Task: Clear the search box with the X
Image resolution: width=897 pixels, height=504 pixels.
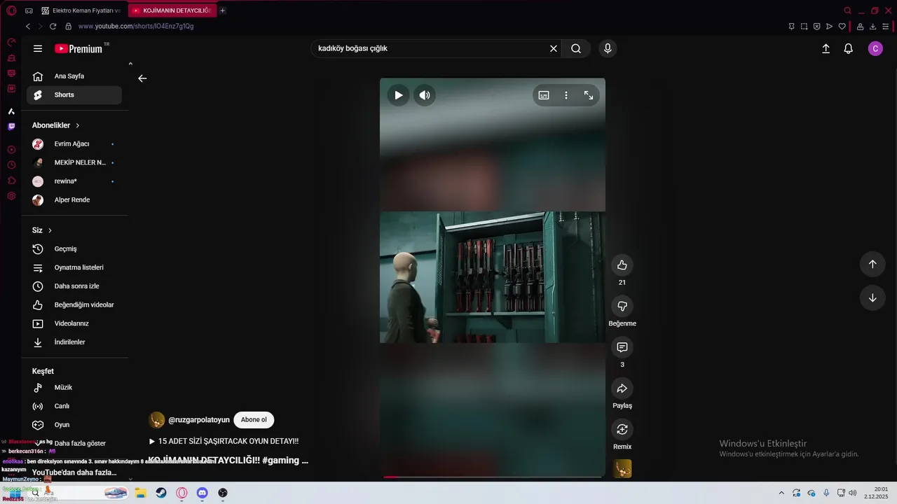Action: pos(554,48)
